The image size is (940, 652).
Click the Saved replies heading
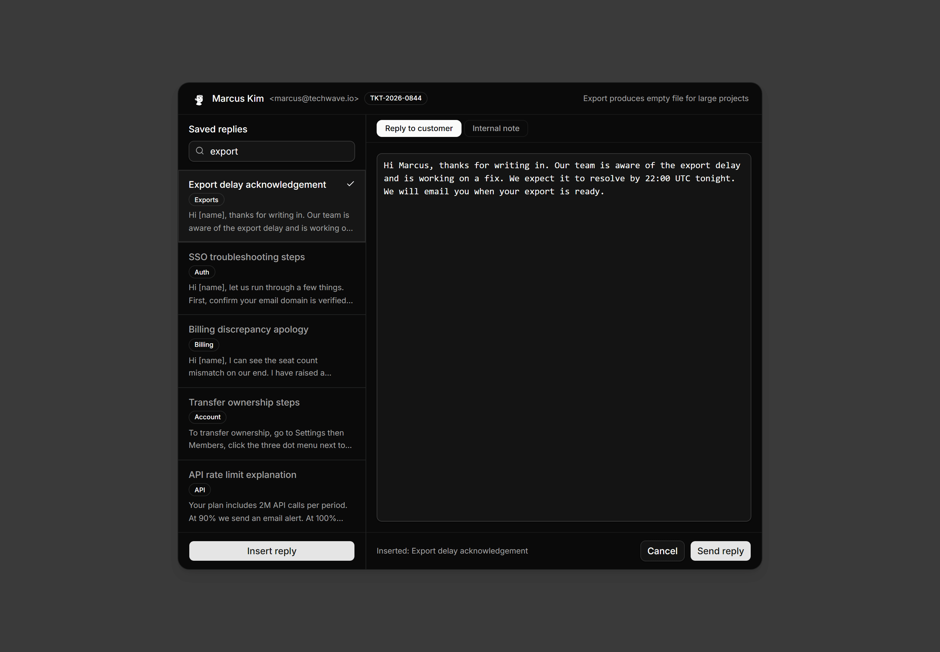218,129
